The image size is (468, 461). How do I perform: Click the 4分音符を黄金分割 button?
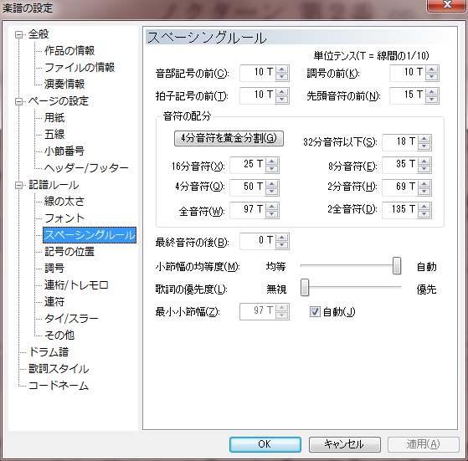229,138
